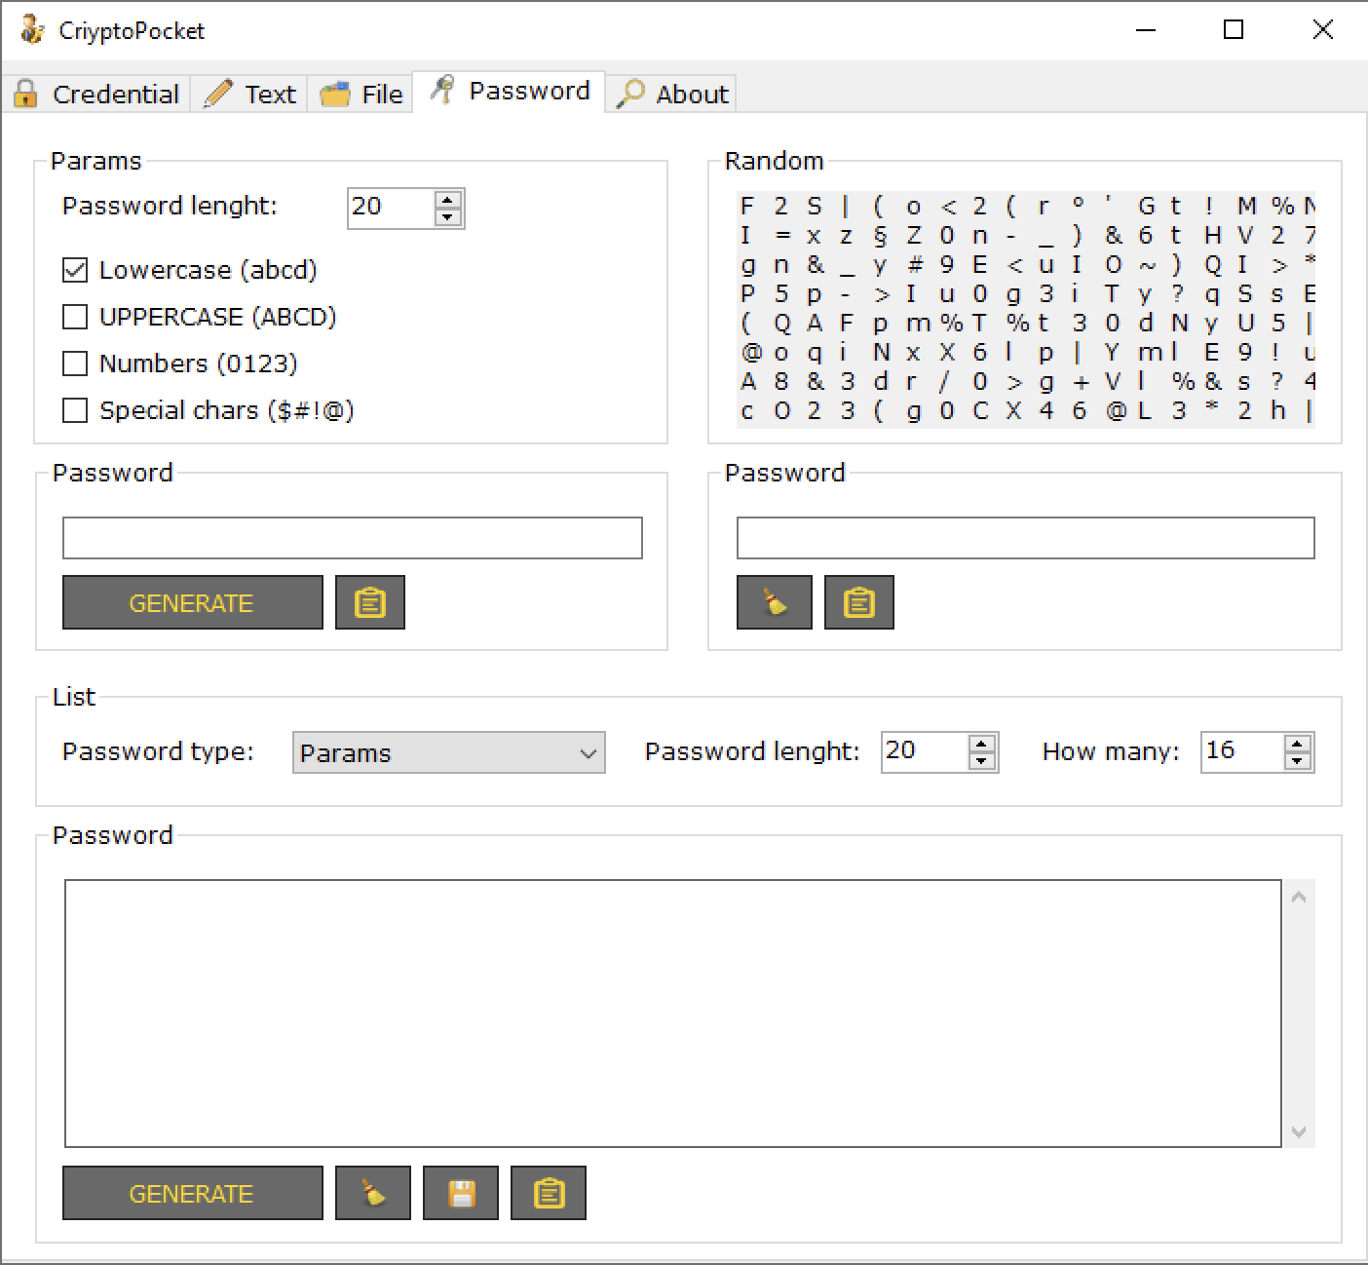The width and height of the screenshot is (1368, 1265).
Task: Copy Random password to clipboard
Action: [858, 602]
